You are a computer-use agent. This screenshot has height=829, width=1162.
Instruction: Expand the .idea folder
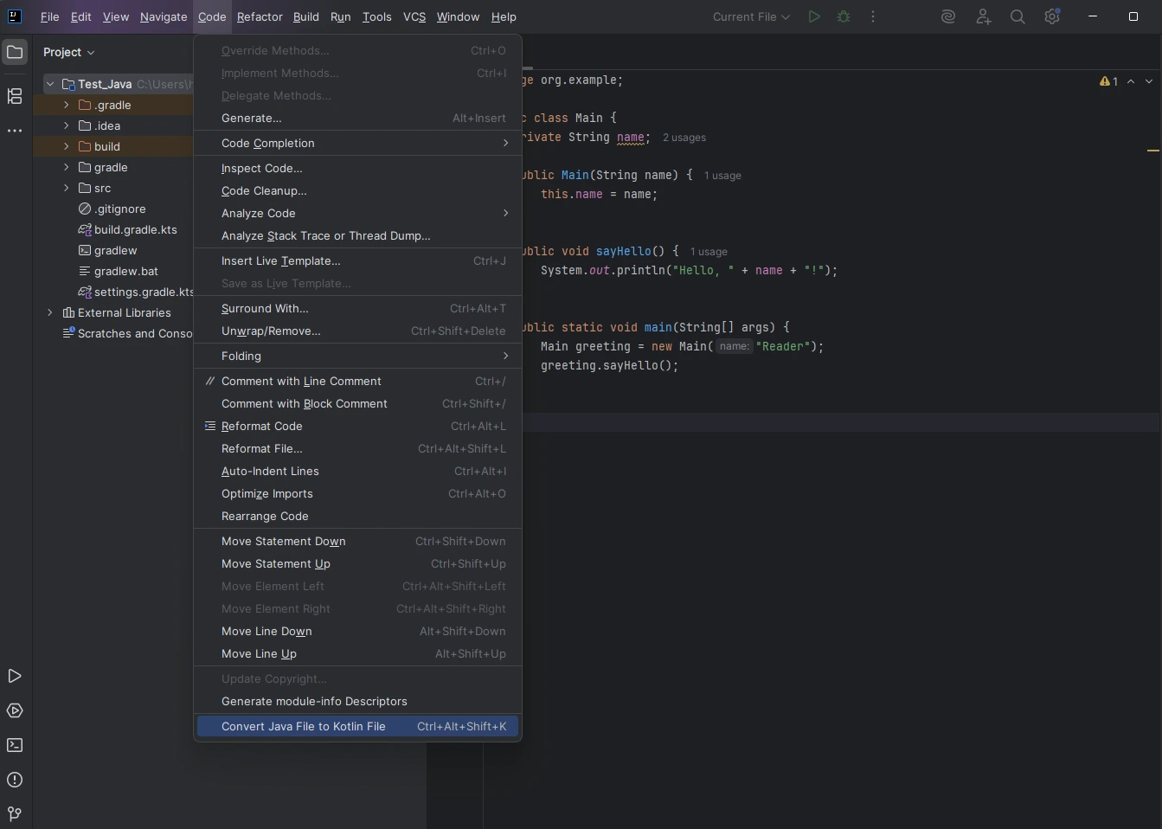[x=66, y=125]
